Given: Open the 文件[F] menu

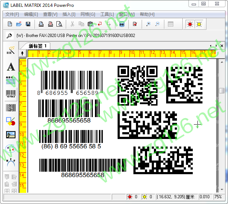Looking at the screenshot, I should [12, 14].
